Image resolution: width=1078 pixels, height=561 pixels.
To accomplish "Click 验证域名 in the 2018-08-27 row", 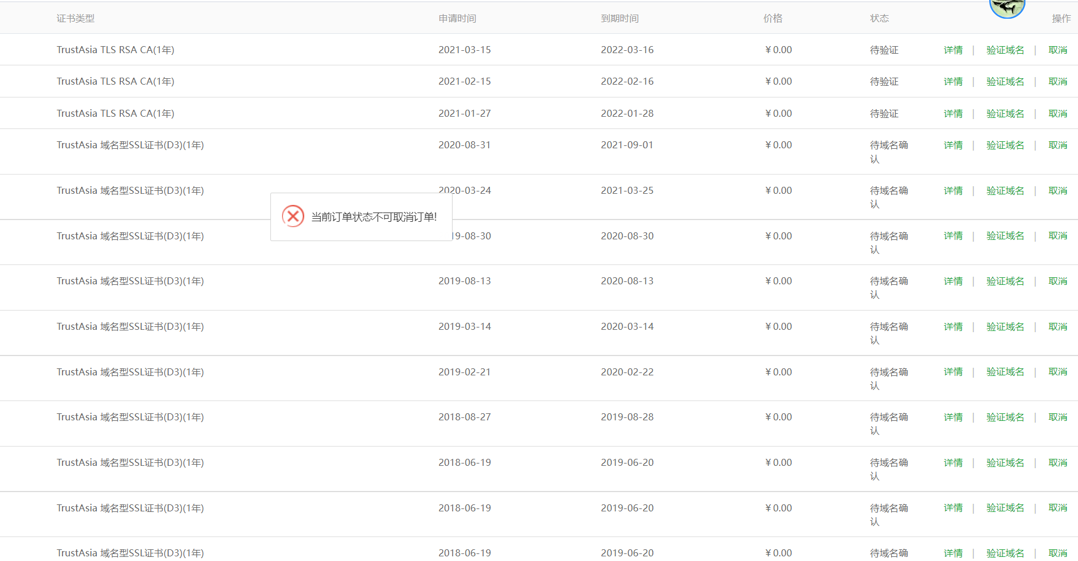I will 1005,417.
